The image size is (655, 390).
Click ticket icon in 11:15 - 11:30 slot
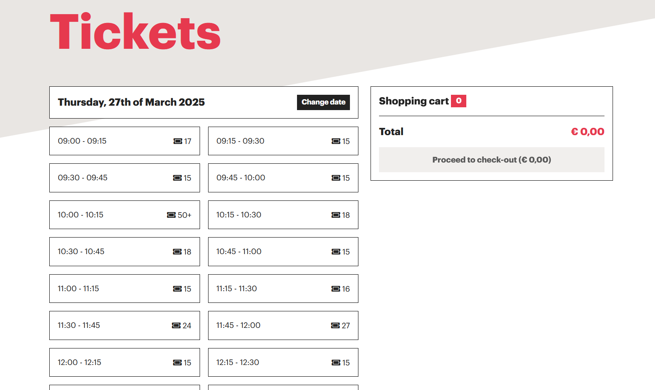pos(335,289)
